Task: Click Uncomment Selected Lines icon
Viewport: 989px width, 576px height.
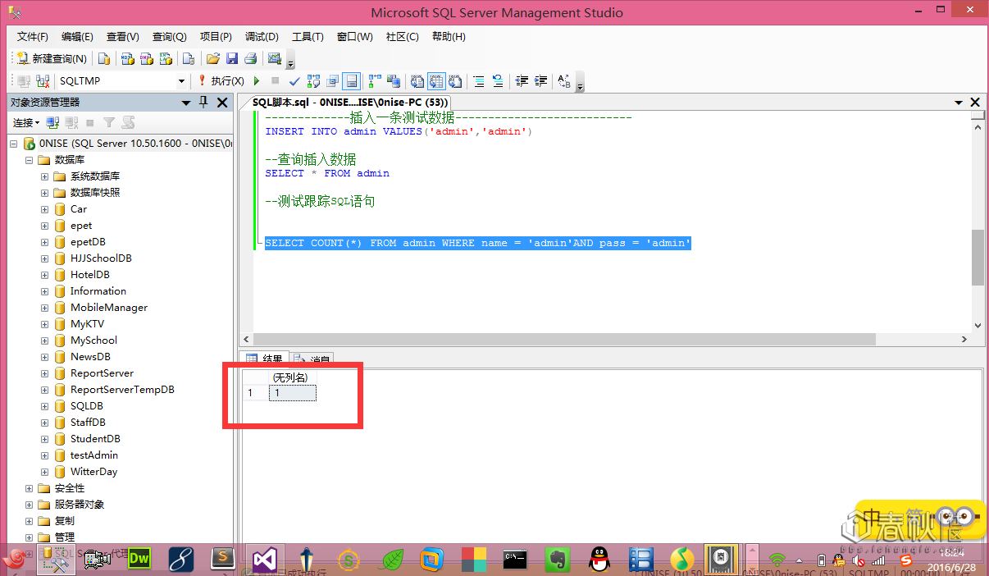Action: 497,81
